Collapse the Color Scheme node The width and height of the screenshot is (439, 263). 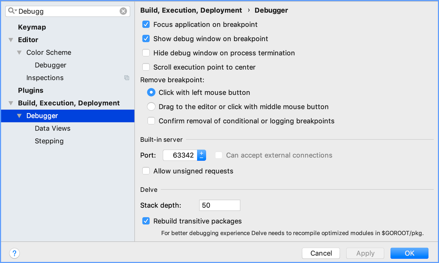(x=19, y=52)
